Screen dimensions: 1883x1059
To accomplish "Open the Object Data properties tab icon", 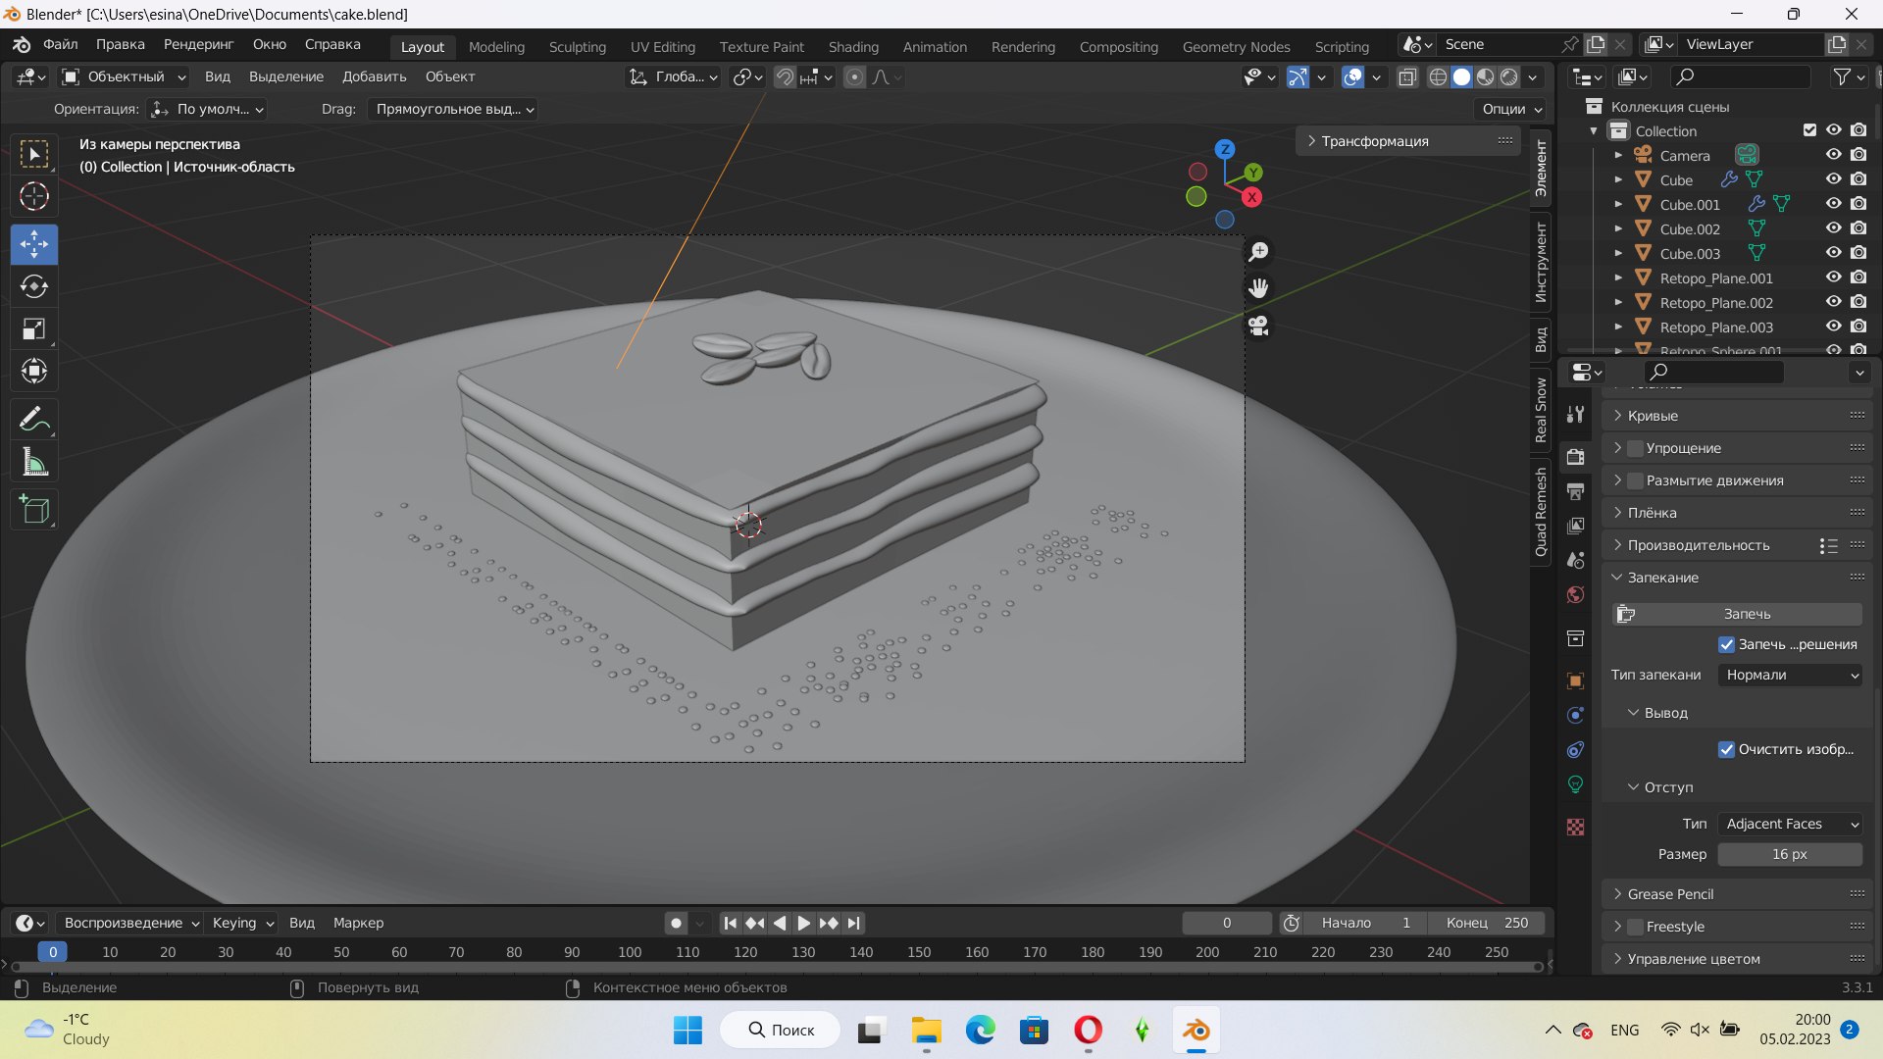I will pos(1575,784).
